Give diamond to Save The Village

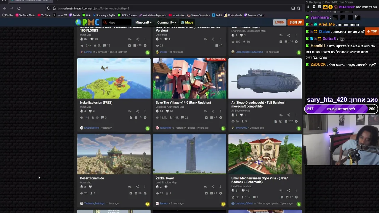pos(157,111)
